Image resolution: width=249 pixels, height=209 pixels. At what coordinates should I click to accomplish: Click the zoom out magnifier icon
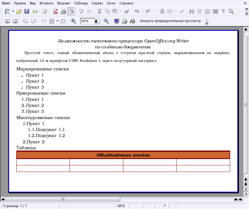106,21
